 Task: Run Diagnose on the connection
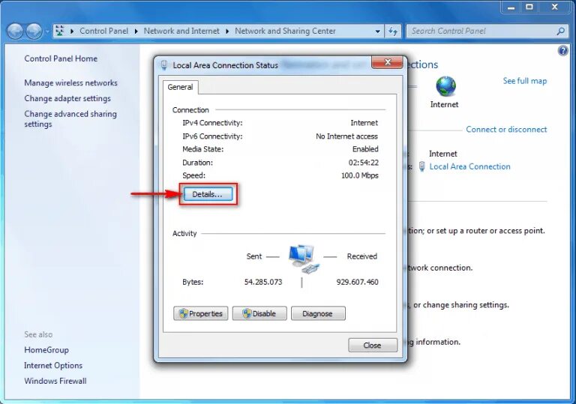click(318, 313)
